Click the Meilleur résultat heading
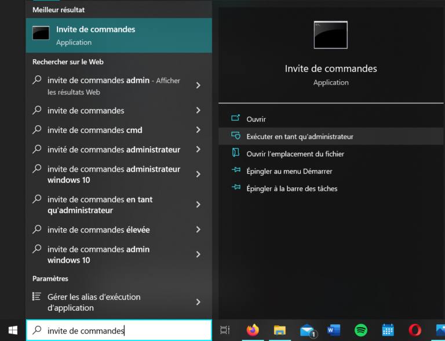This screenshot has width=445, height=341. [x=59, y=10]
